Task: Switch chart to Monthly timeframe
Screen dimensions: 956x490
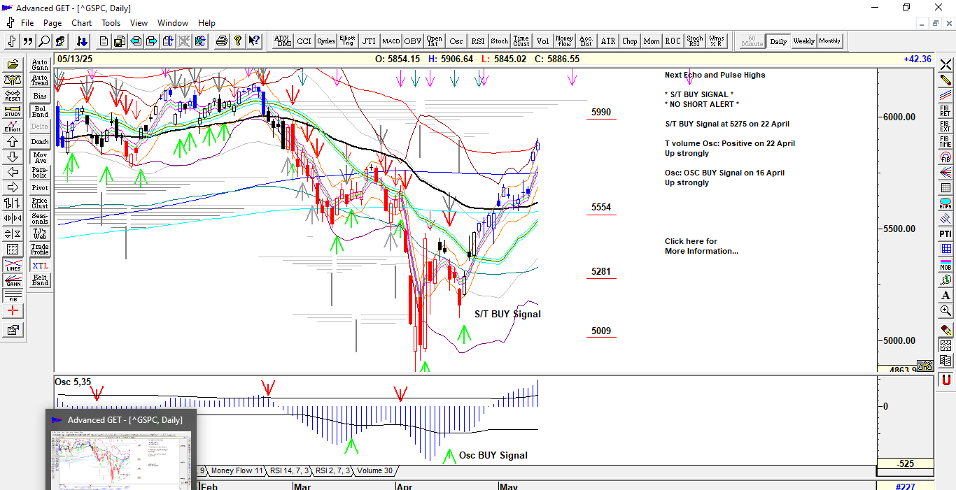Action: coord(830,41)
